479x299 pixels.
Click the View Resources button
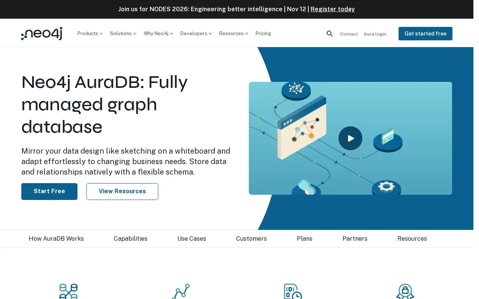click(x=122, y=191)
